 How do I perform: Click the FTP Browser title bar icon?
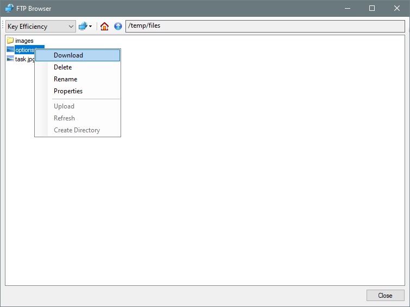tap(9, 8)
